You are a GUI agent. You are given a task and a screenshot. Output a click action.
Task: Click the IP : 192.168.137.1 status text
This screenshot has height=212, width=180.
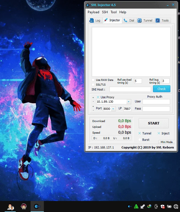coord(101,147)
